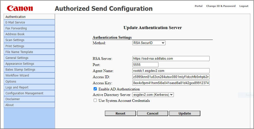Check Use System Account Credentials
The width and height of the screenshot is (254, 129).
click(x=95, y=100)
